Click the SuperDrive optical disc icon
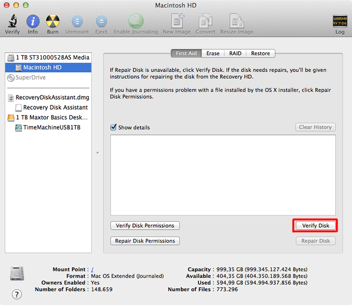This screenshot has width=352, height=305. 11,78
